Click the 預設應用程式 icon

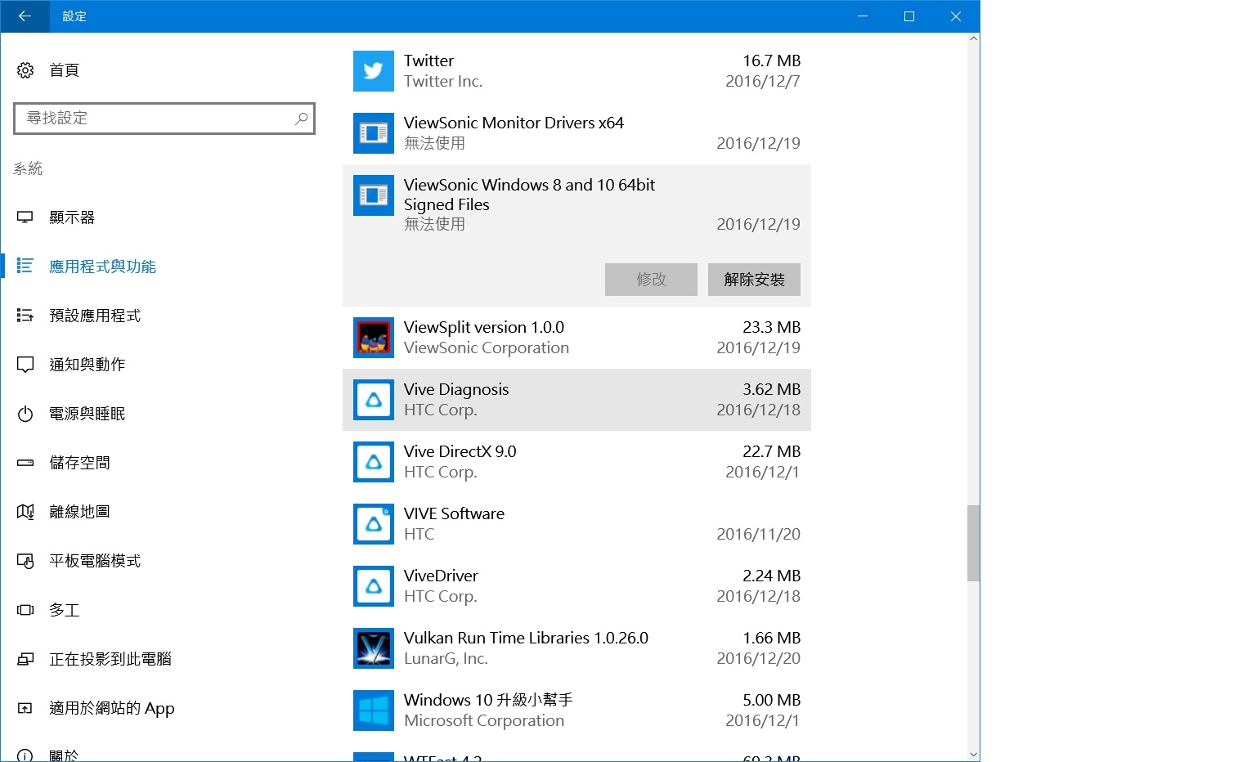(25, 316)
